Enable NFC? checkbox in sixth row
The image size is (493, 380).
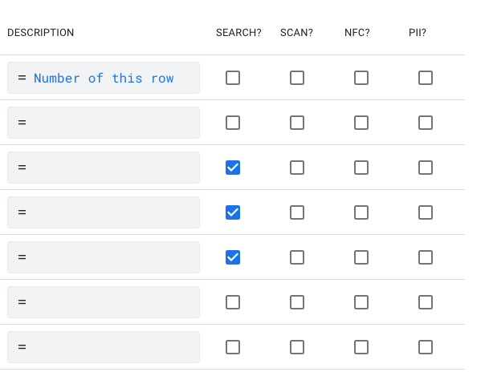(361, 302)
